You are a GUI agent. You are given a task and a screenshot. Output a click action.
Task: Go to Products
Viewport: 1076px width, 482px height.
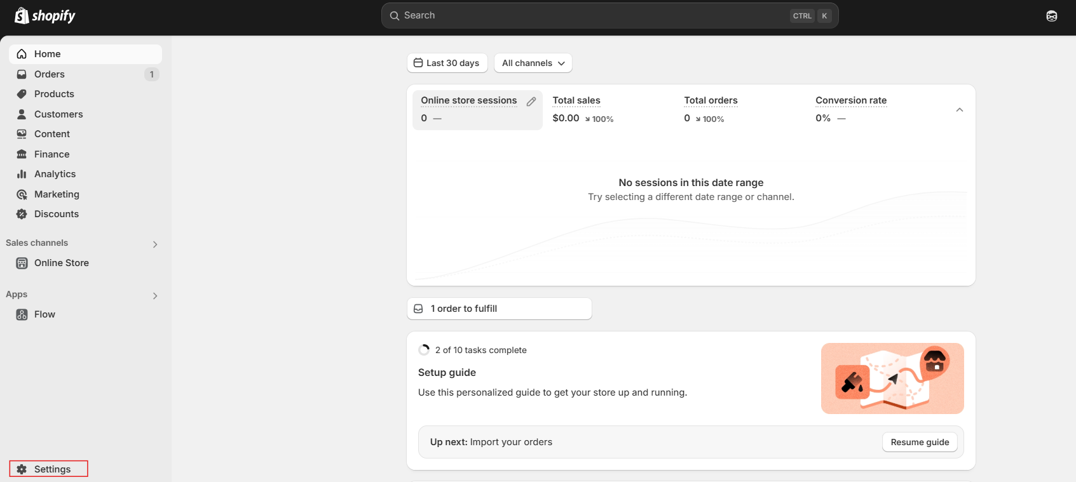pyautogui.click(x=85, y=94)
